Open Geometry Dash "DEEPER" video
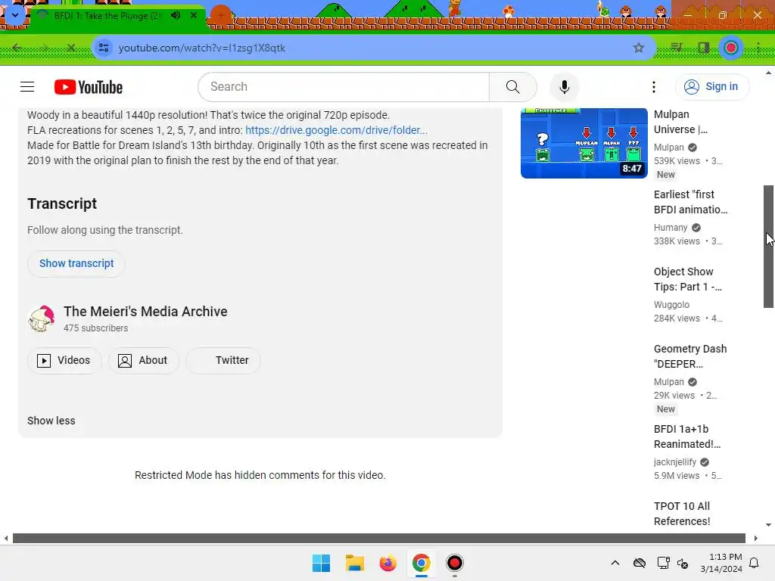Image resolution: width=775 pixels, height=581 pixels. point(690,356)
